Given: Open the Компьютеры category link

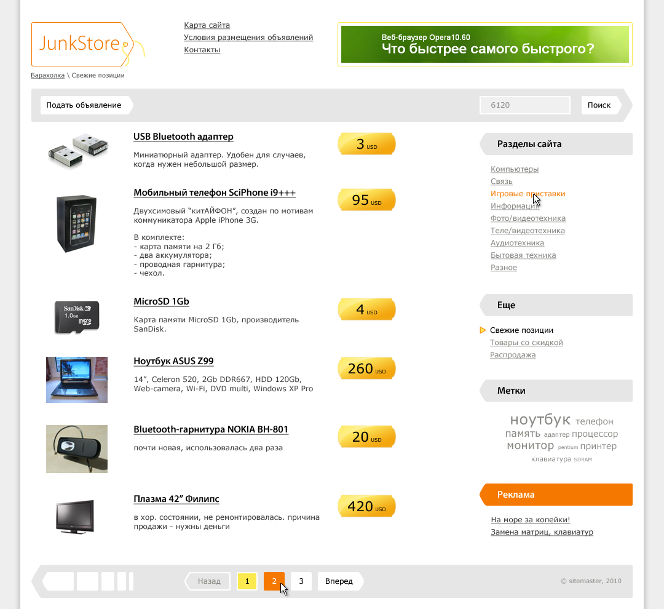Looking at the screenshot, I should point(515,169).
